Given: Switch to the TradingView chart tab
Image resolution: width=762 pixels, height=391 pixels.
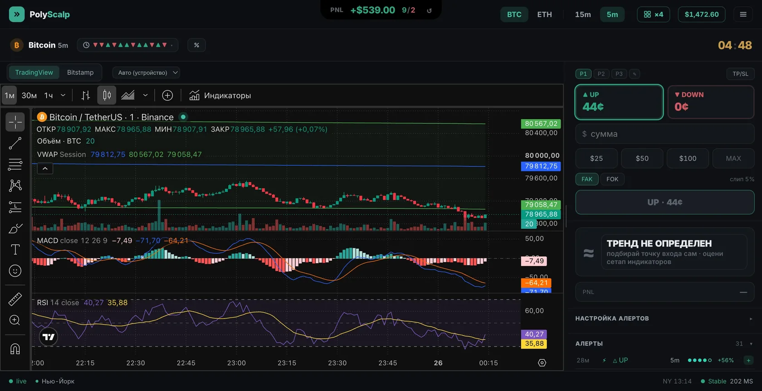Looking at the screenshot, I should [x=34, y=72].
